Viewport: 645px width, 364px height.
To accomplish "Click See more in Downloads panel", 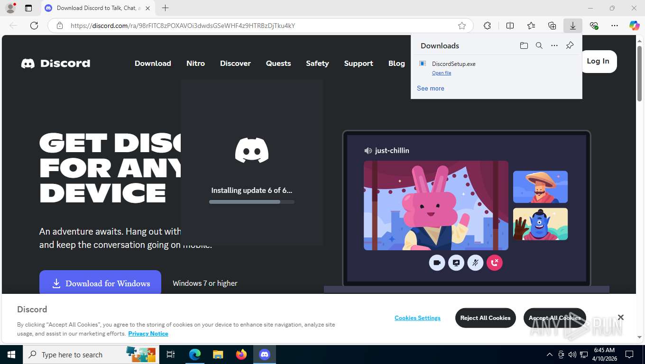I will coord(431,88).
